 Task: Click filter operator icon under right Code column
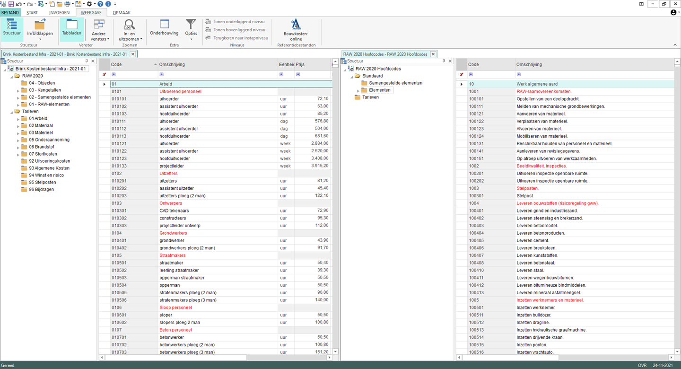tap(471, 74)
